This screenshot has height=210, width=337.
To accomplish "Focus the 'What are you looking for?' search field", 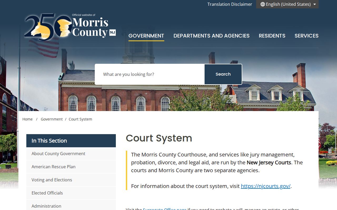I will click(x=150, y=74).
